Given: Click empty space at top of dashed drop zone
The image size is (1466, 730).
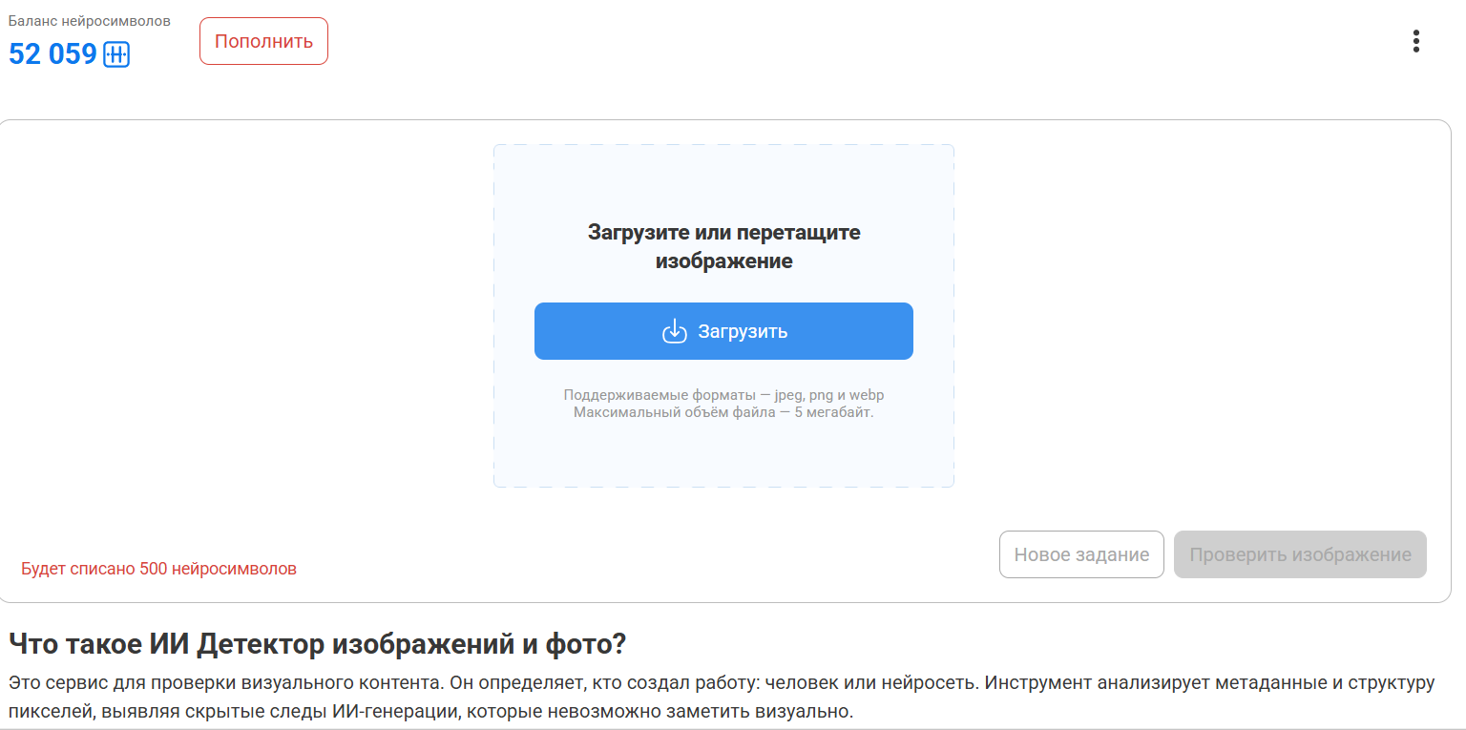Looking at the screenshot, I should pos(723,177).
